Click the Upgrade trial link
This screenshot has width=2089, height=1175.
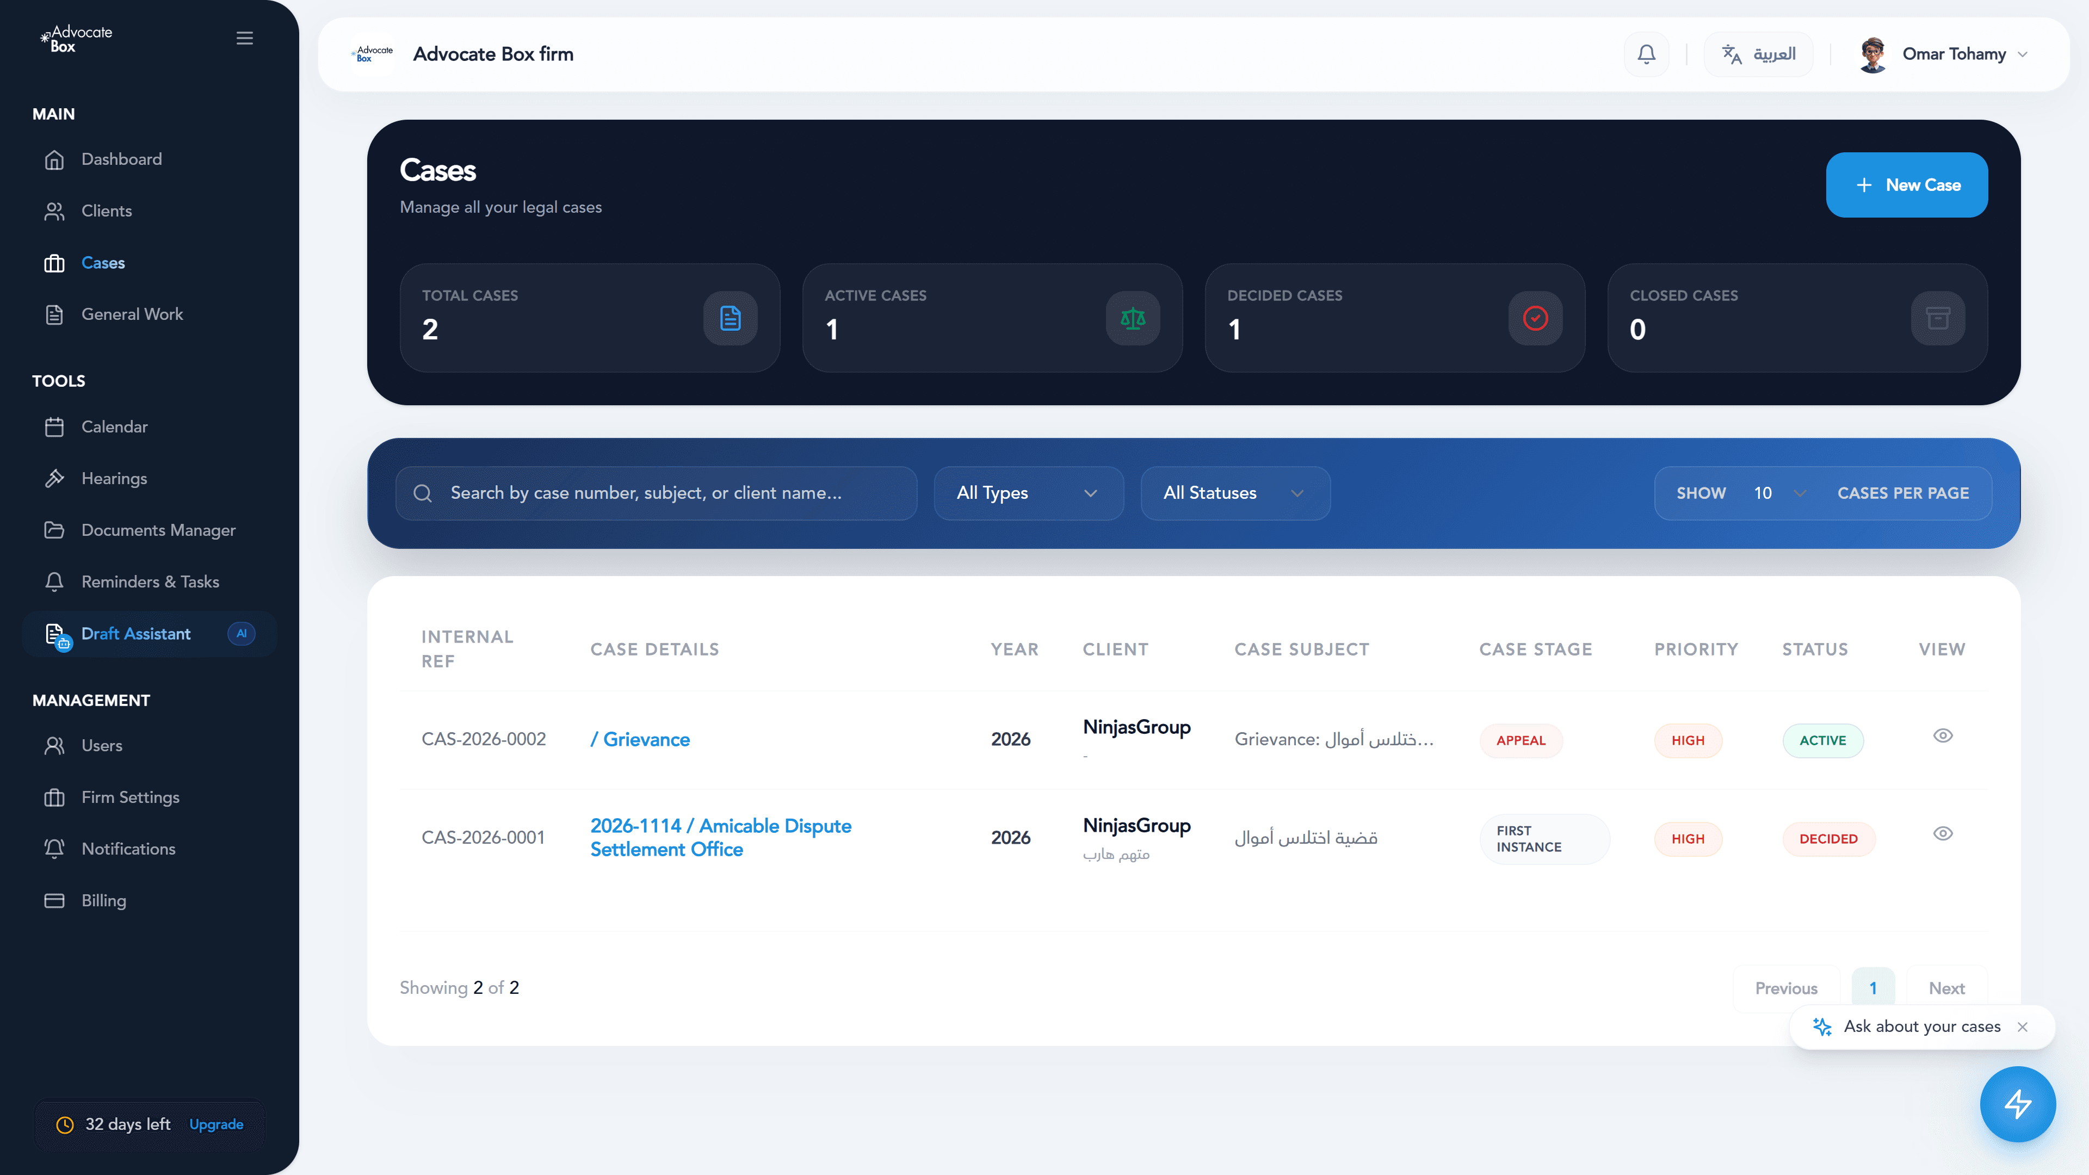[215, 1125]
